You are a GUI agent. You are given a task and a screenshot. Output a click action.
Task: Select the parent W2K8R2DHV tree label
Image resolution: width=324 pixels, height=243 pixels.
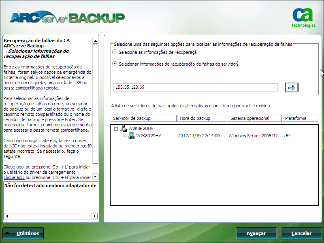click(x=141, y=128)
